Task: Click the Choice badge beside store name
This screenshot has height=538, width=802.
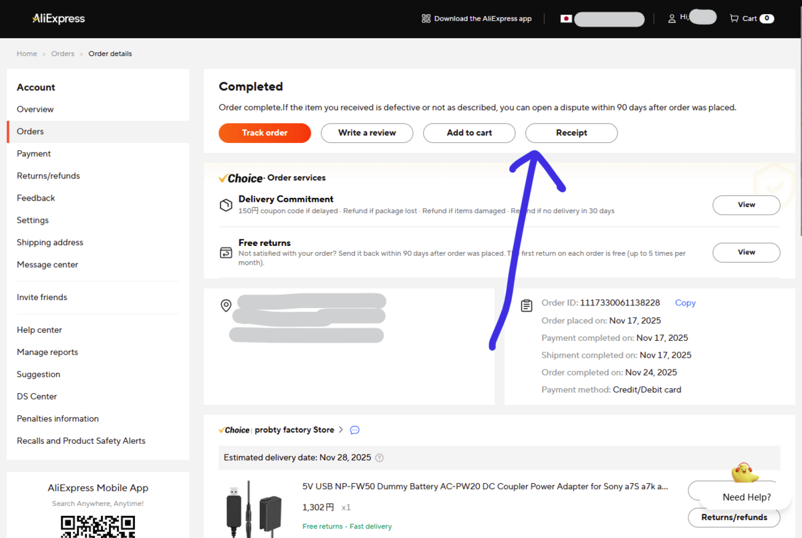Action: coord(234,430)
